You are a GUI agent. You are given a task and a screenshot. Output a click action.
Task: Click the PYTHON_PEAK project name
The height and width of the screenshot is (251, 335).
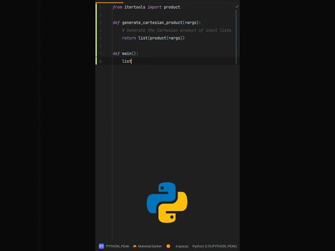coord(117,246)
